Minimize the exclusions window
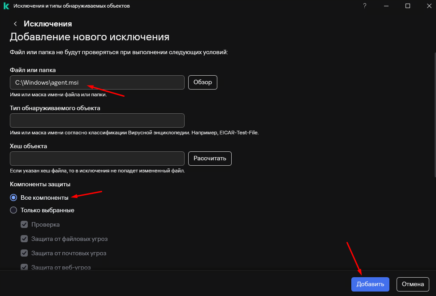This screenshot has height=296, width=436. click(x=386, y=6)
